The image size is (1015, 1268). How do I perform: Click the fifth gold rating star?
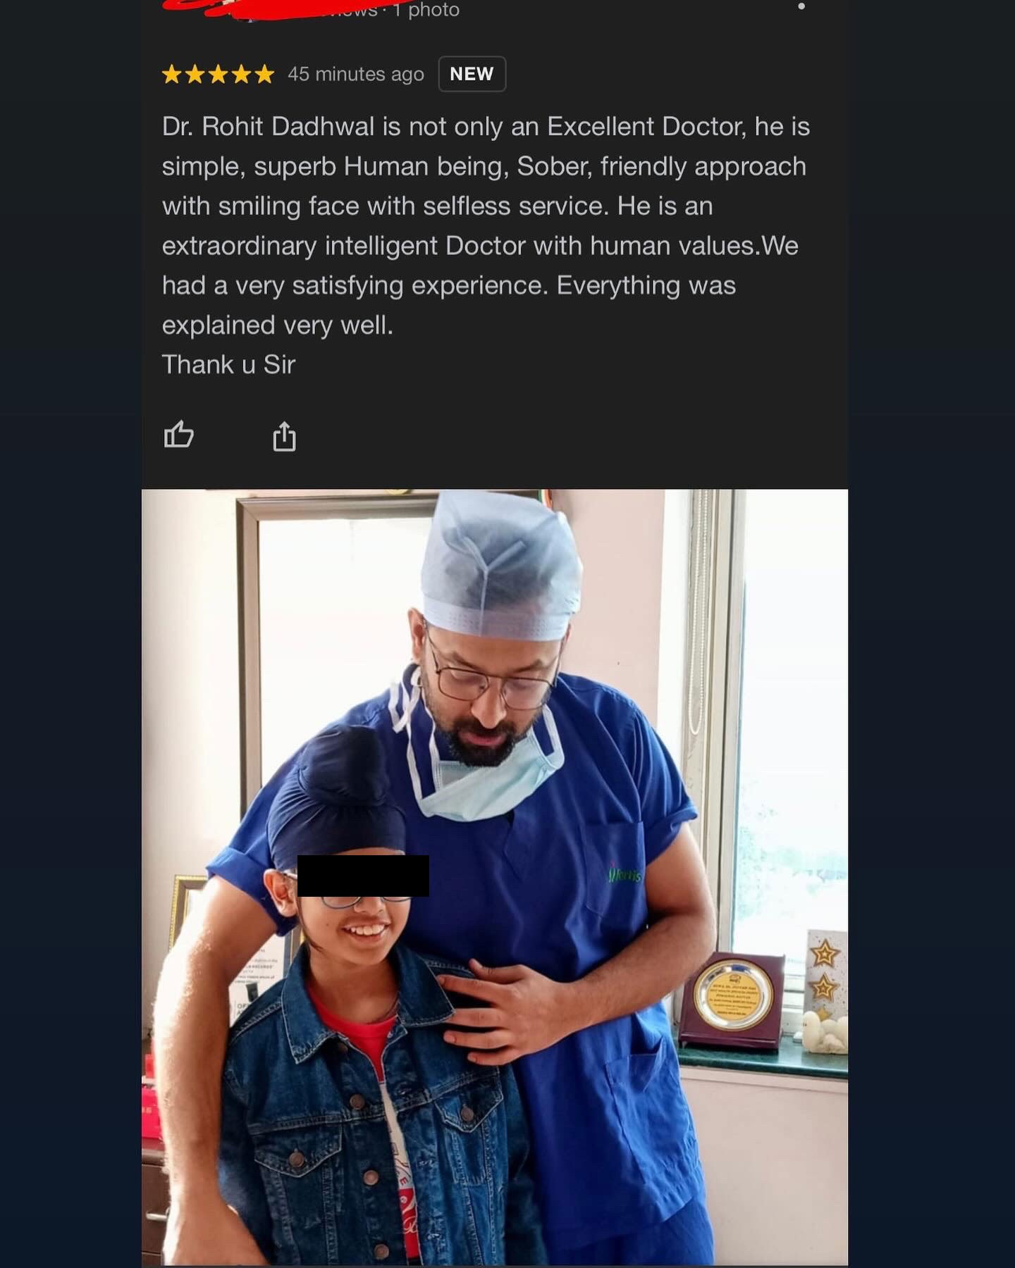[x=265, y=74]
